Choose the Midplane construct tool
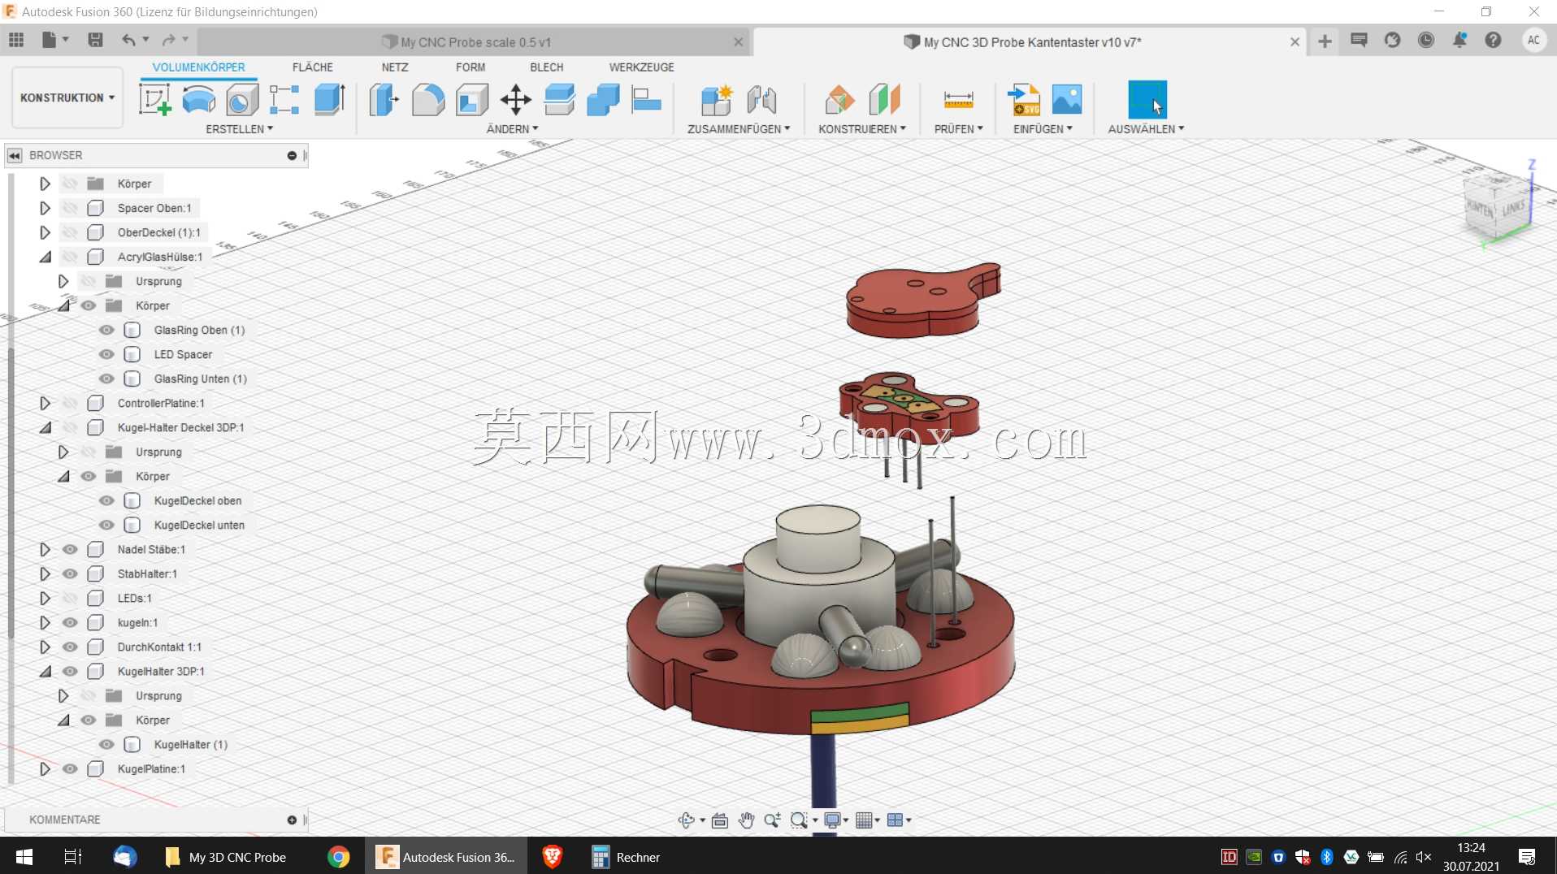This screenshot has width=1557, height=874. [x=884, y=99]
